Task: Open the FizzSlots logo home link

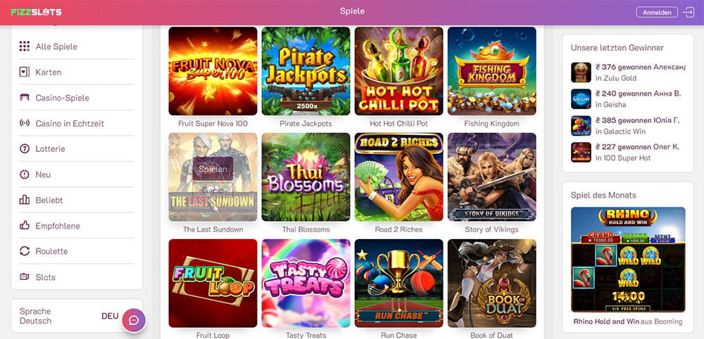Action: pos(37,12)
